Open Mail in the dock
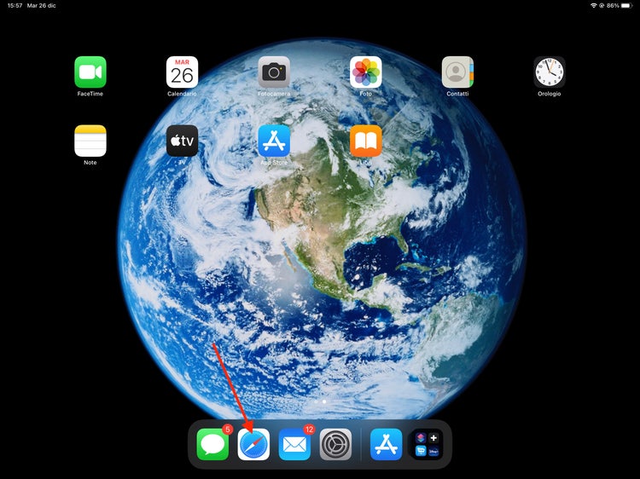The width and height of the screenshot is (640, 479). (x=294, y=444)
